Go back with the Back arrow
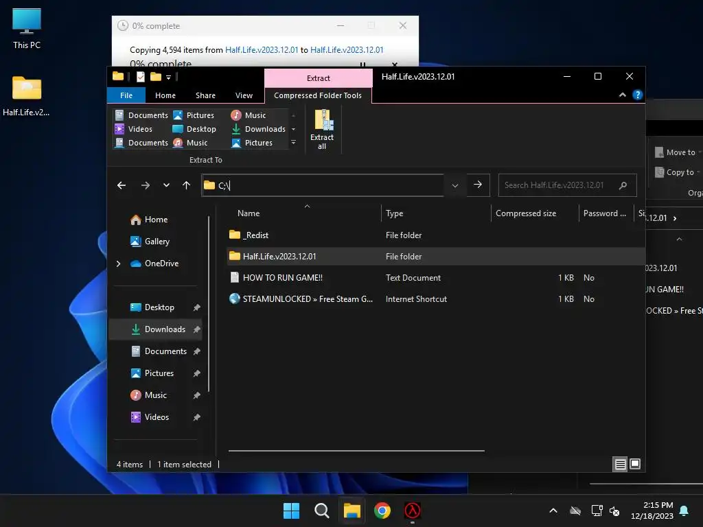703x527 pixels. tap(122, 185)
